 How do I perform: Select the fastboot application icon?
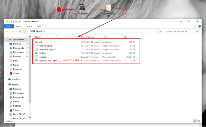point(37,53)
